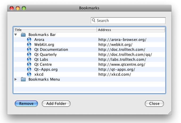
Task: Click the http://qt-apps.org/ address cell
Action: [x=117, y=70]
